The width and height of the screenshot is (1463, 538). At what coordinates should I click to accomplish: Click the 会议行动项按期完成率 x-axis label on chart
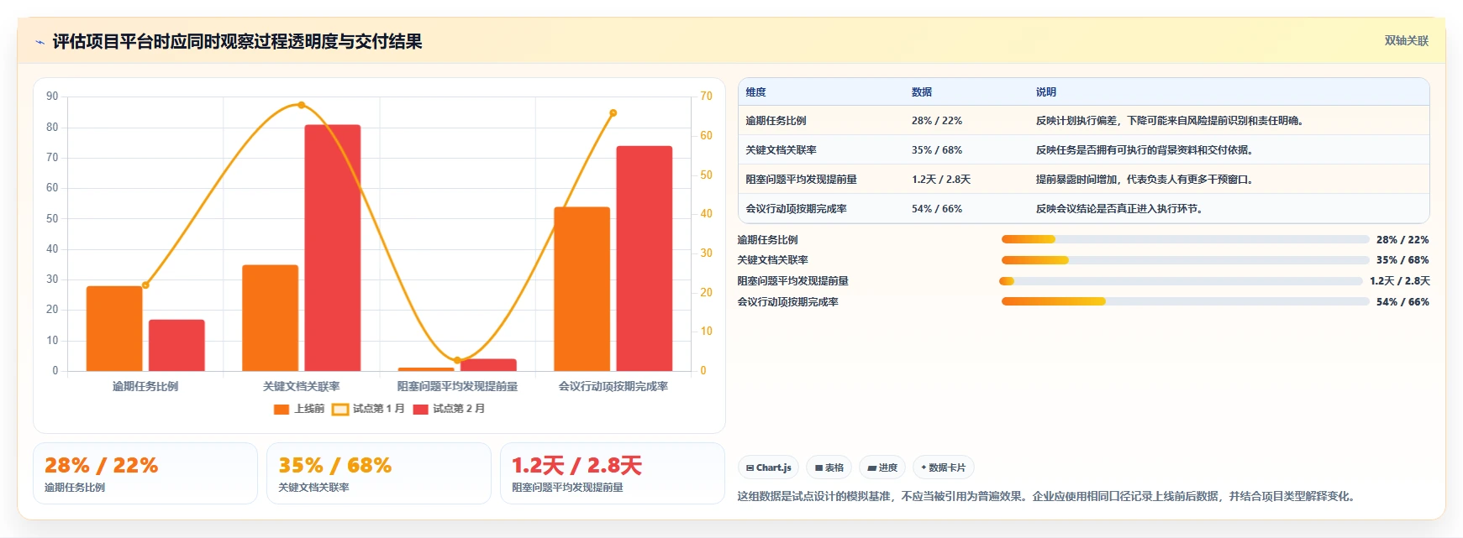coord(613,387)
